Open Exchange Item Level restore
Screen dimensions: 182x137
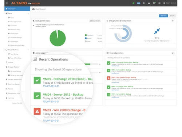15,75
